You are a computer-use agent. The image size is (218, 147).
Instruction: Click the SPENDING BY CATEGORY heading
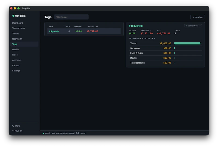(142, 39)
